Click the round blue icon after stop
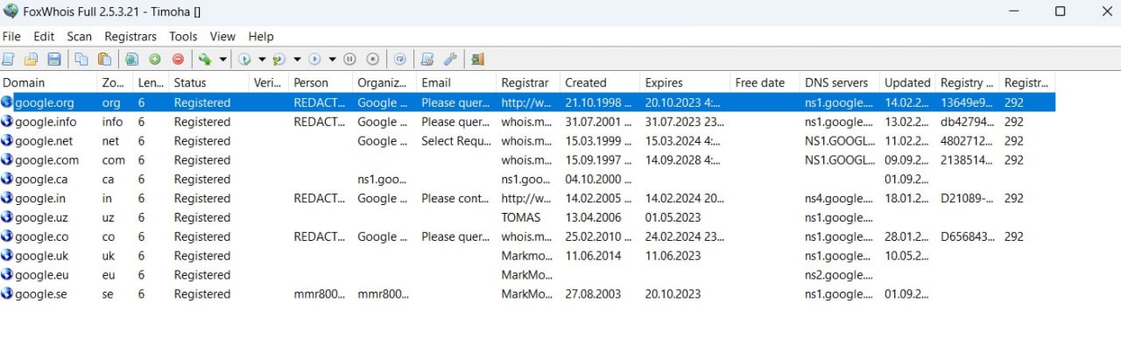 click(x=400, y=60)
